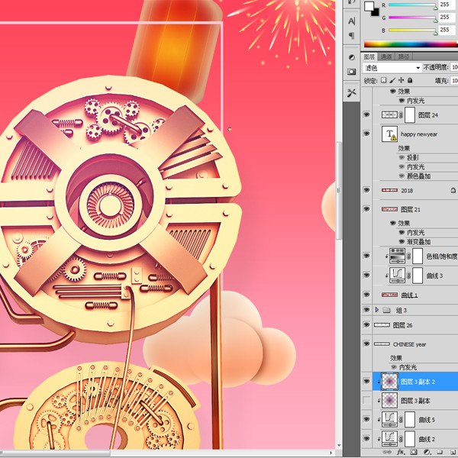Image resolution: width=458 pixels, height=458 pixels.
Task: Select the 图层 21 layer name
Action: pos(411,209)
